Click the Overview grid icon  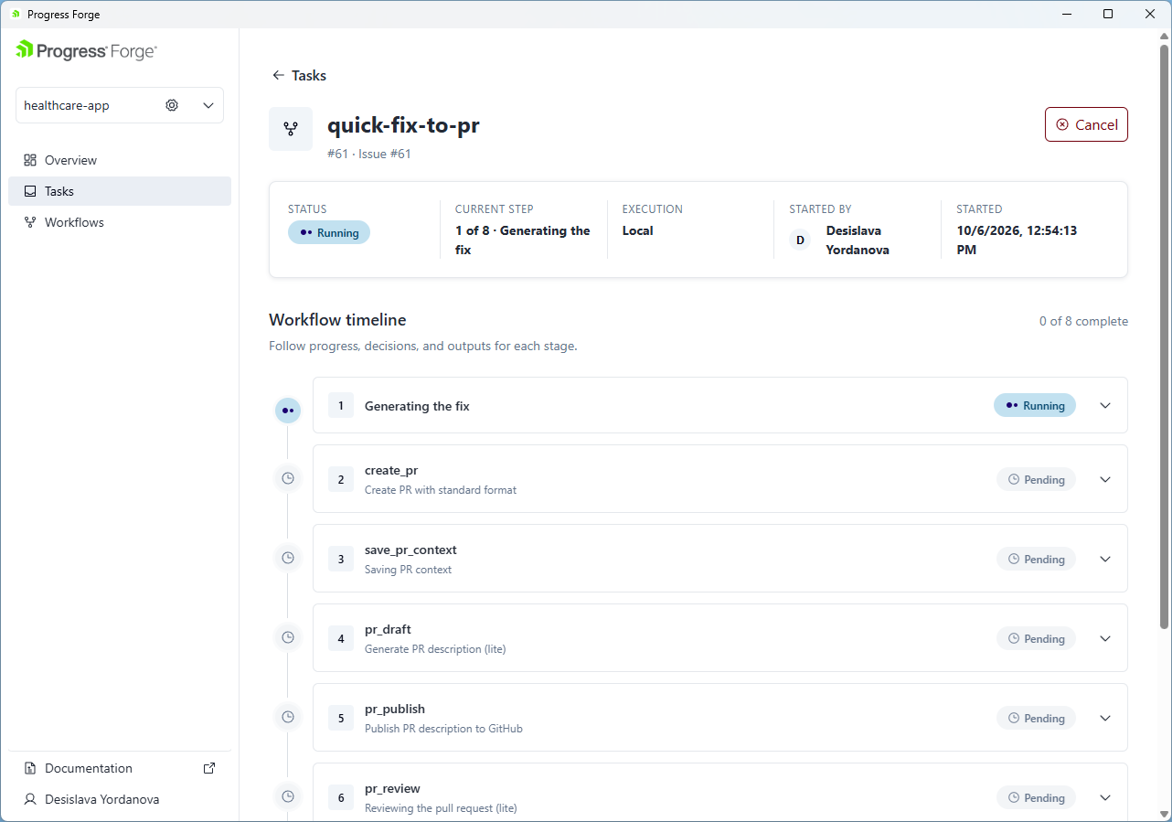pos(30,160)
